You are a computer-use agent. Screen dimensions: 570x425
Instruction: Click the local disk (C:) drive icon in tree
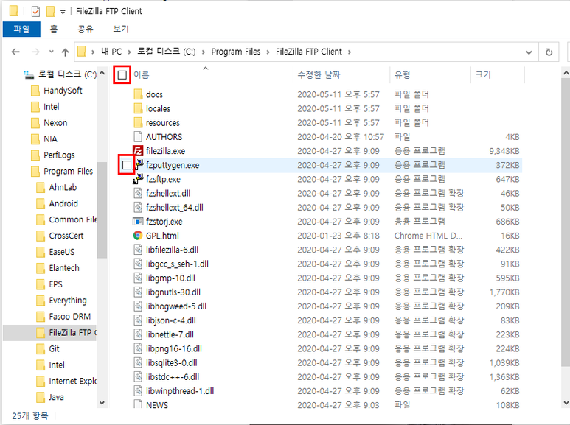pos(29,74)
